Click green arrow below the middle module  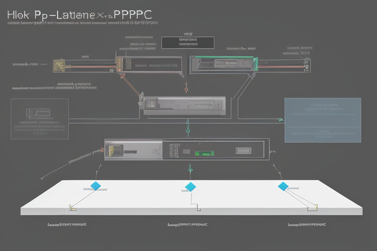pos(188,130)
